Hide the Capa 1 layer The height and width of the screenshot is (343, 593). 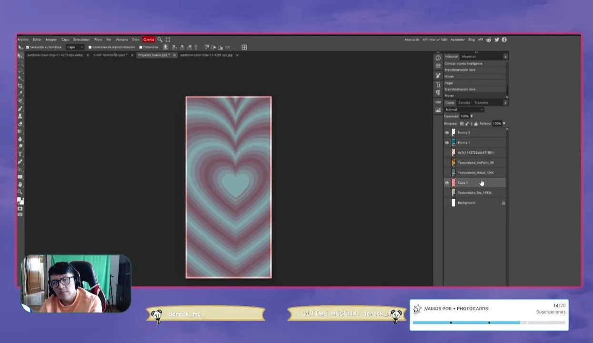click(x=447, y=182)
